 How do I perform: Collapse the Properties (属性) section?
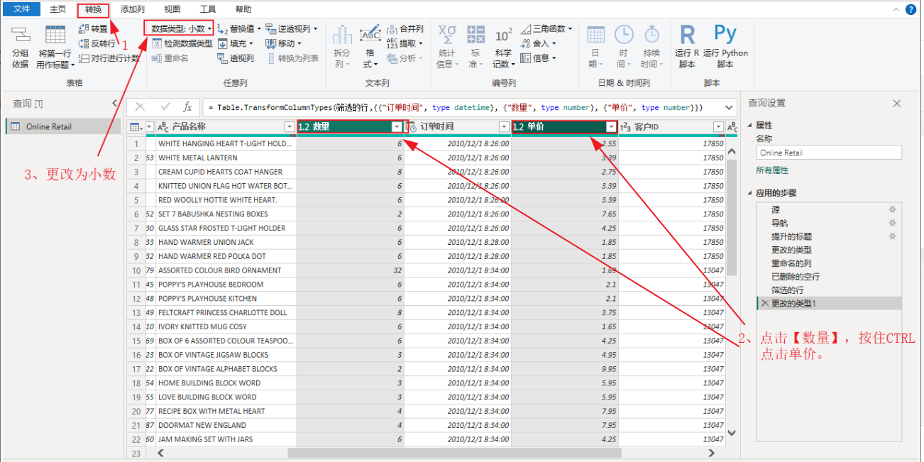tap(751, 126)
